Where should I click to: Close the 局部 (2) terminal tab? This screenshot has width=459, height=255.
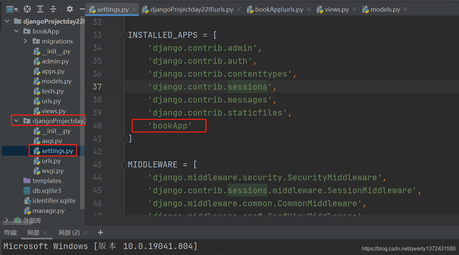85,233
